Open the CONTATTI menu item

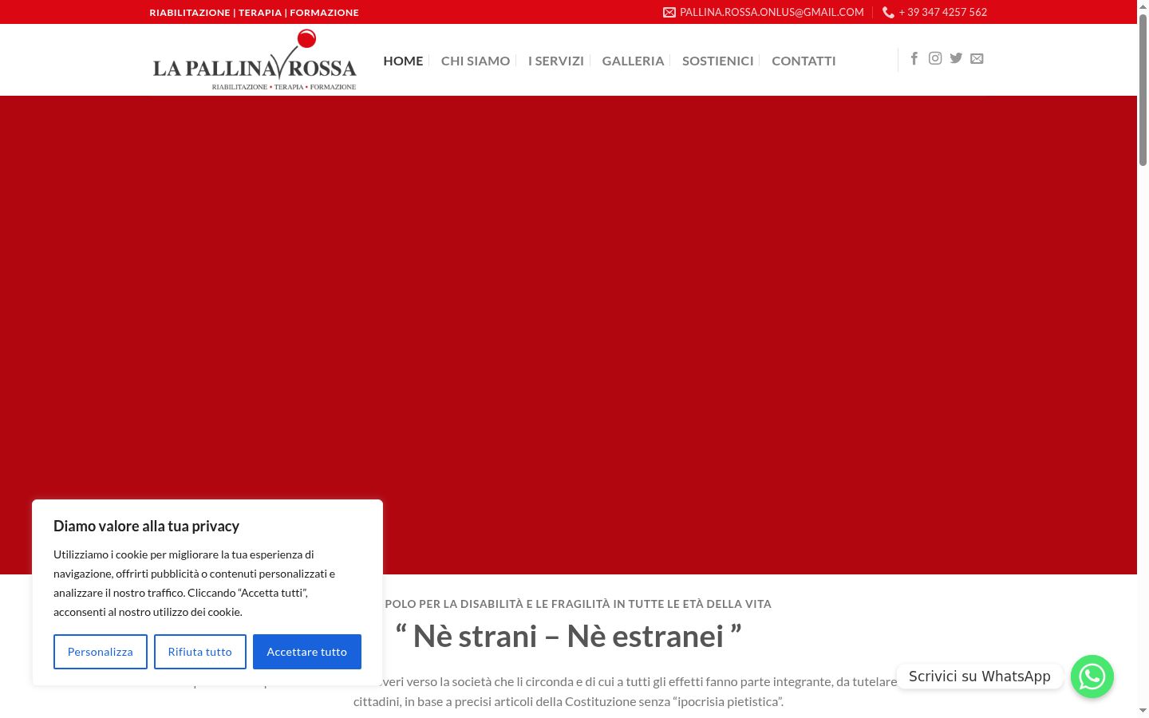click(x=804, y=61)
